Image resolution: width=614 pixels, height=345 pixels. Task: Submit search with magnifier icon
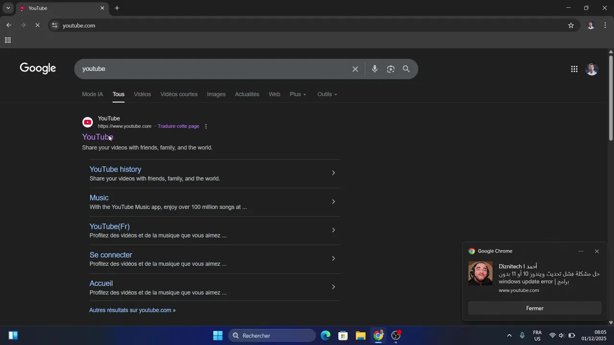(406, 69)
